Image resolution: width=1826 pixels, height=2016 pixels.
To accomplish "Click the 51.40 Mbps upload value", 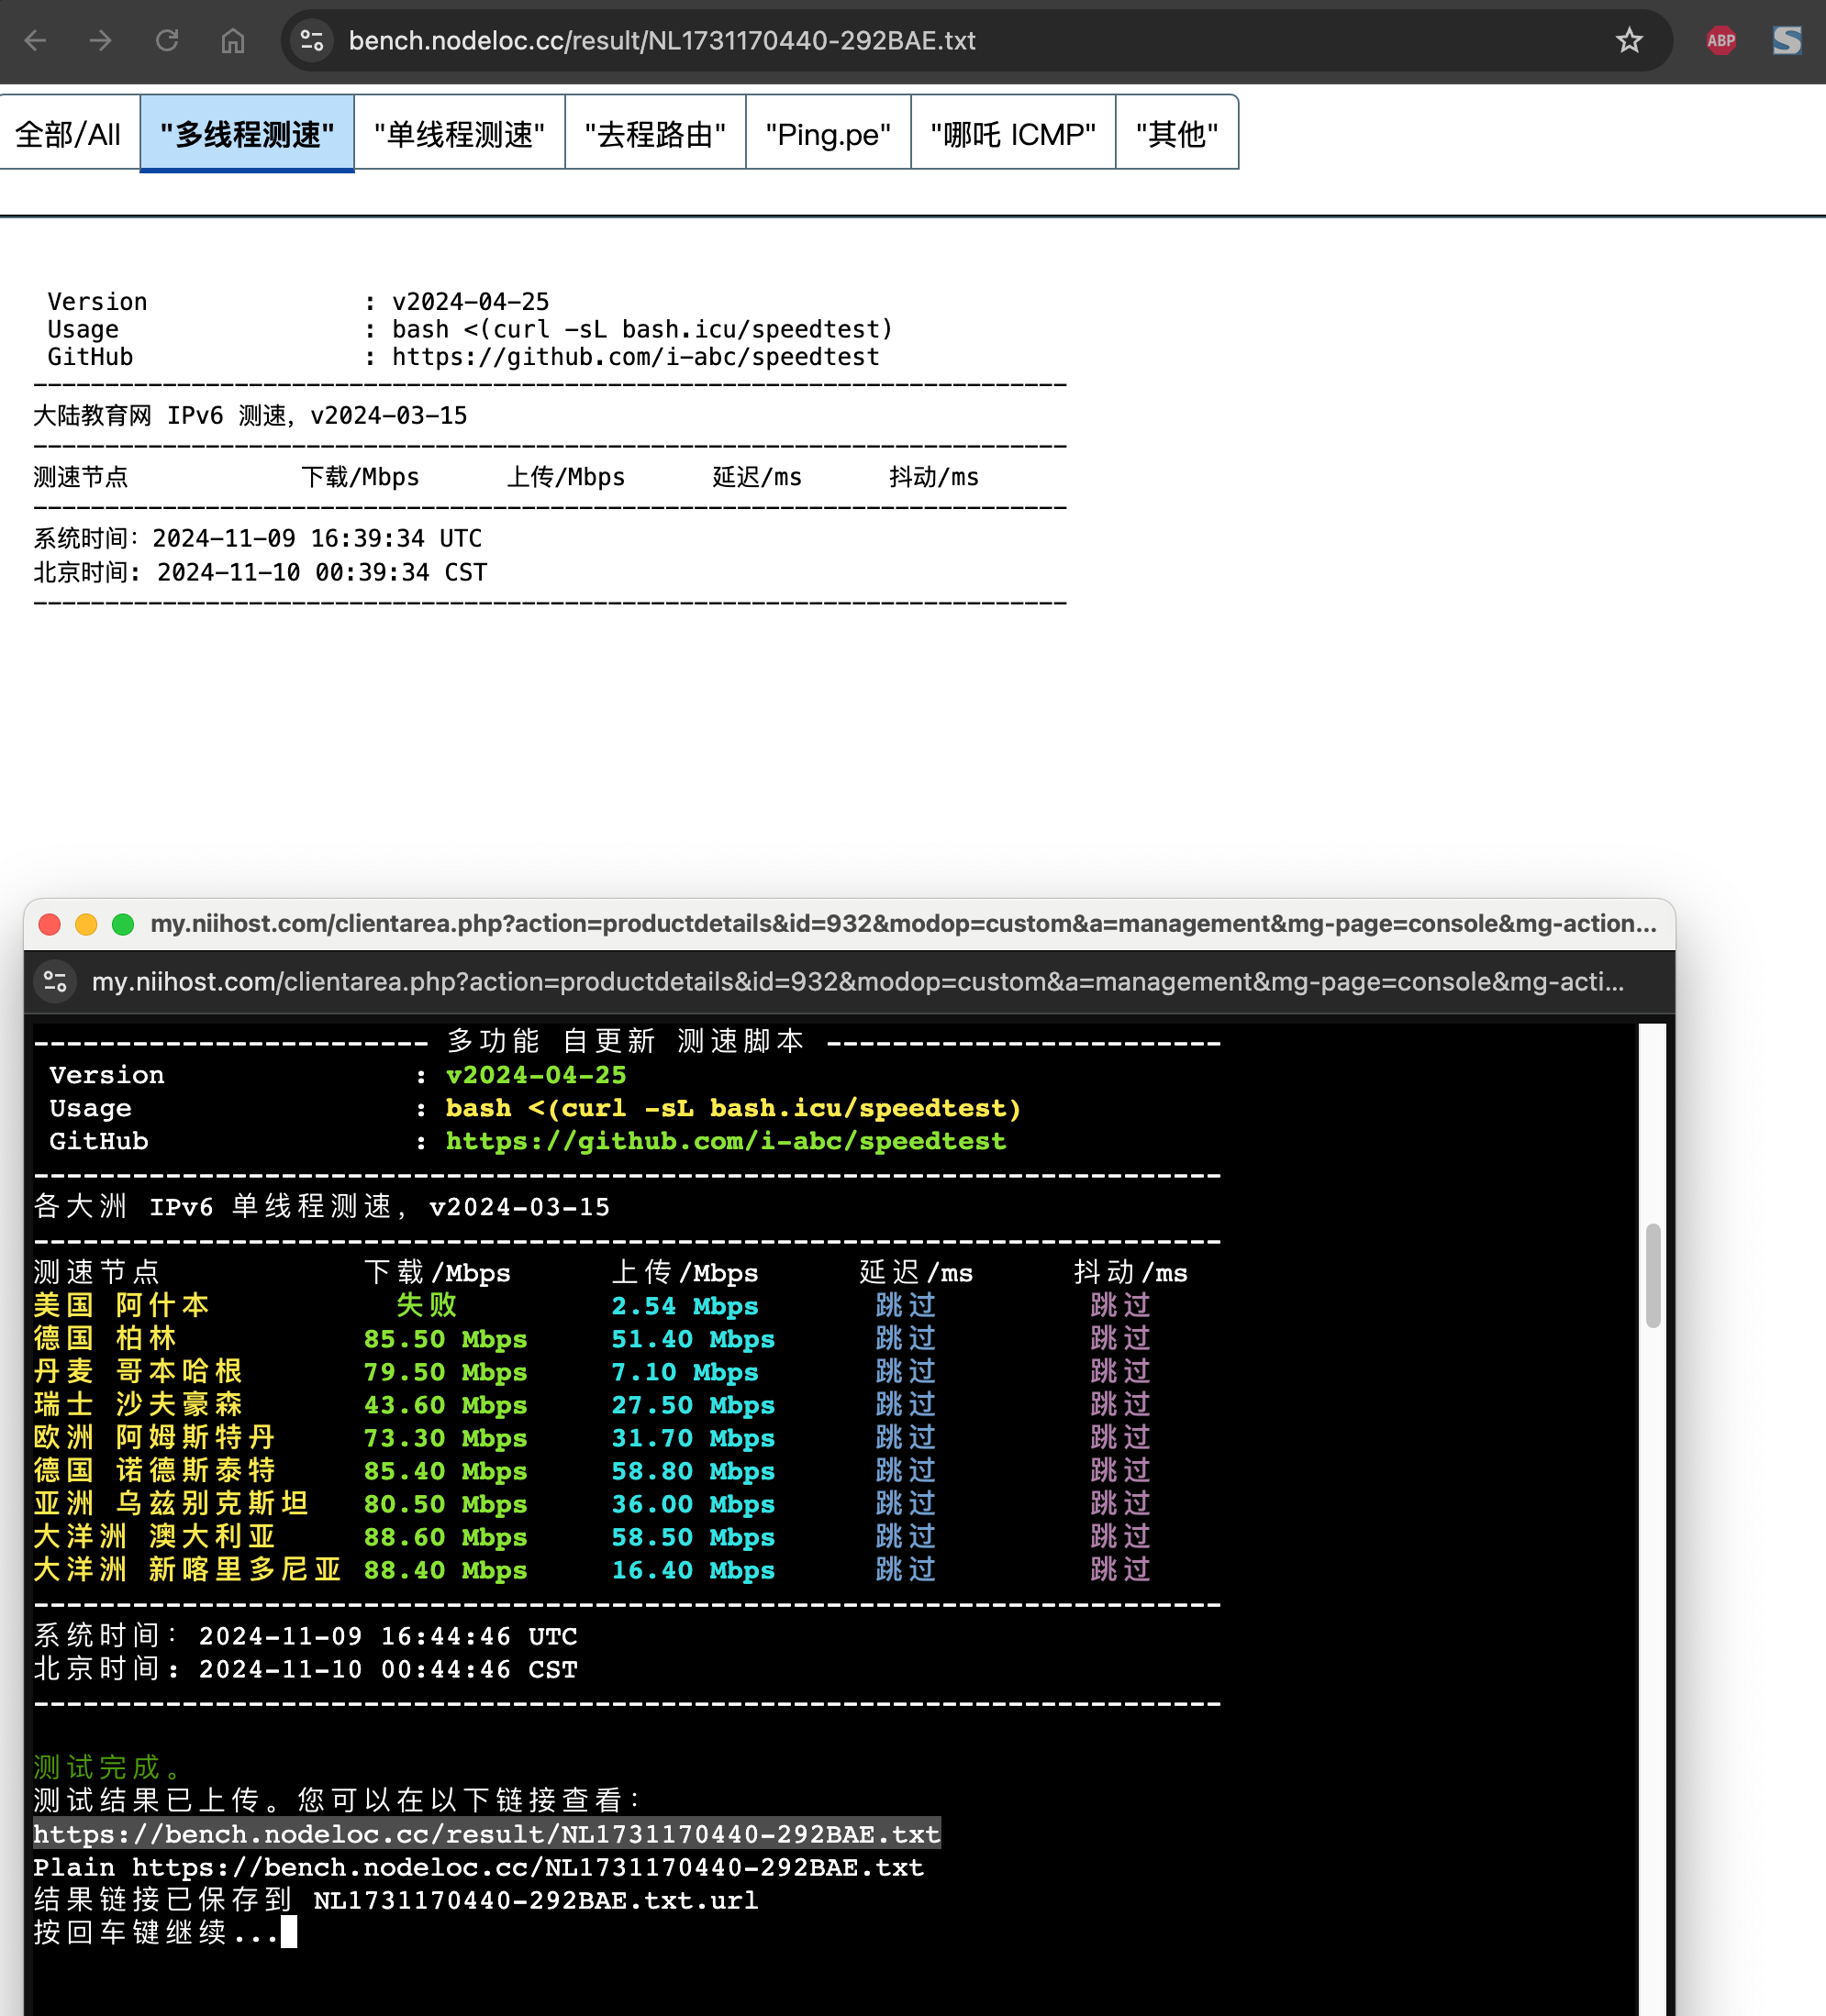I will (694, 1339).
